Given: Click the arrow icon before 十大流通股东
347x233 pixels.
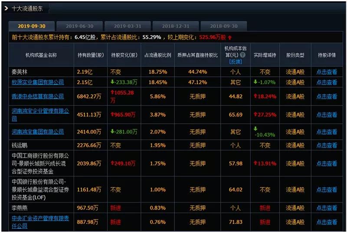Looking at the screenshot, I should [x=7, y=8].
